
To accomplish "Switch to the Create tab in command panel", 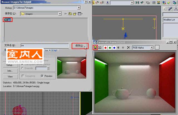I will (165, 9).
